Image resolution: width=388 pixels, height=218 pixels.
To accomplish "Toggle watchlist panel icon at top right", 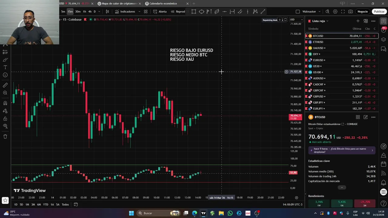I will point(383,21).
